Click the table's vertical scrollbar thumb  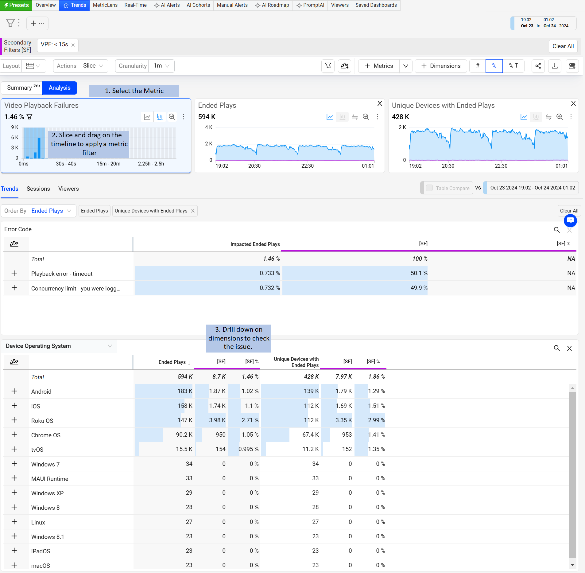pyautogui.click(x=572, y=473)
